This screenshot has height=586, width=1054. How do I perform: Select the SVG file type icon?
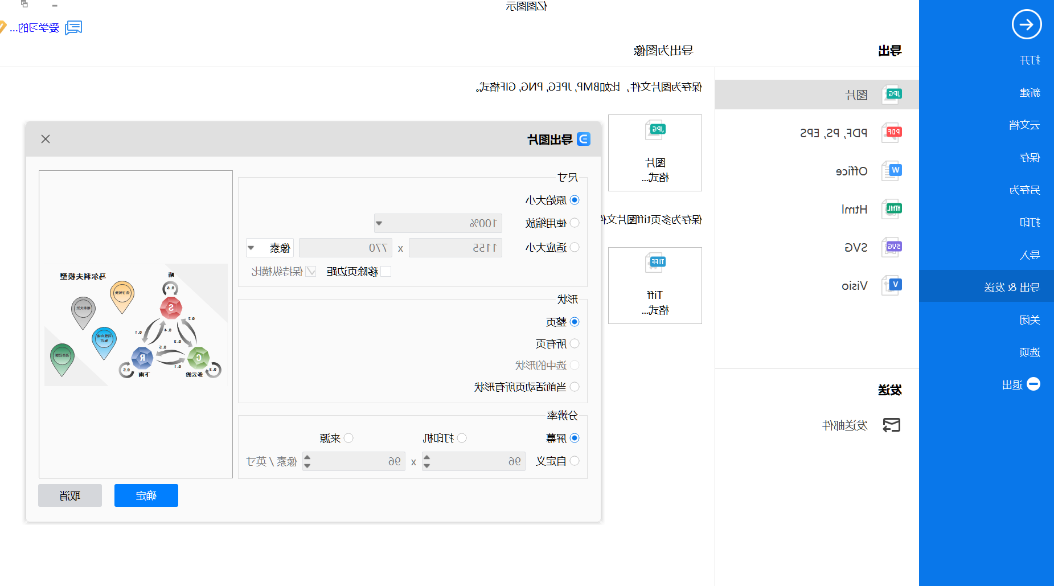coord(892,247)
